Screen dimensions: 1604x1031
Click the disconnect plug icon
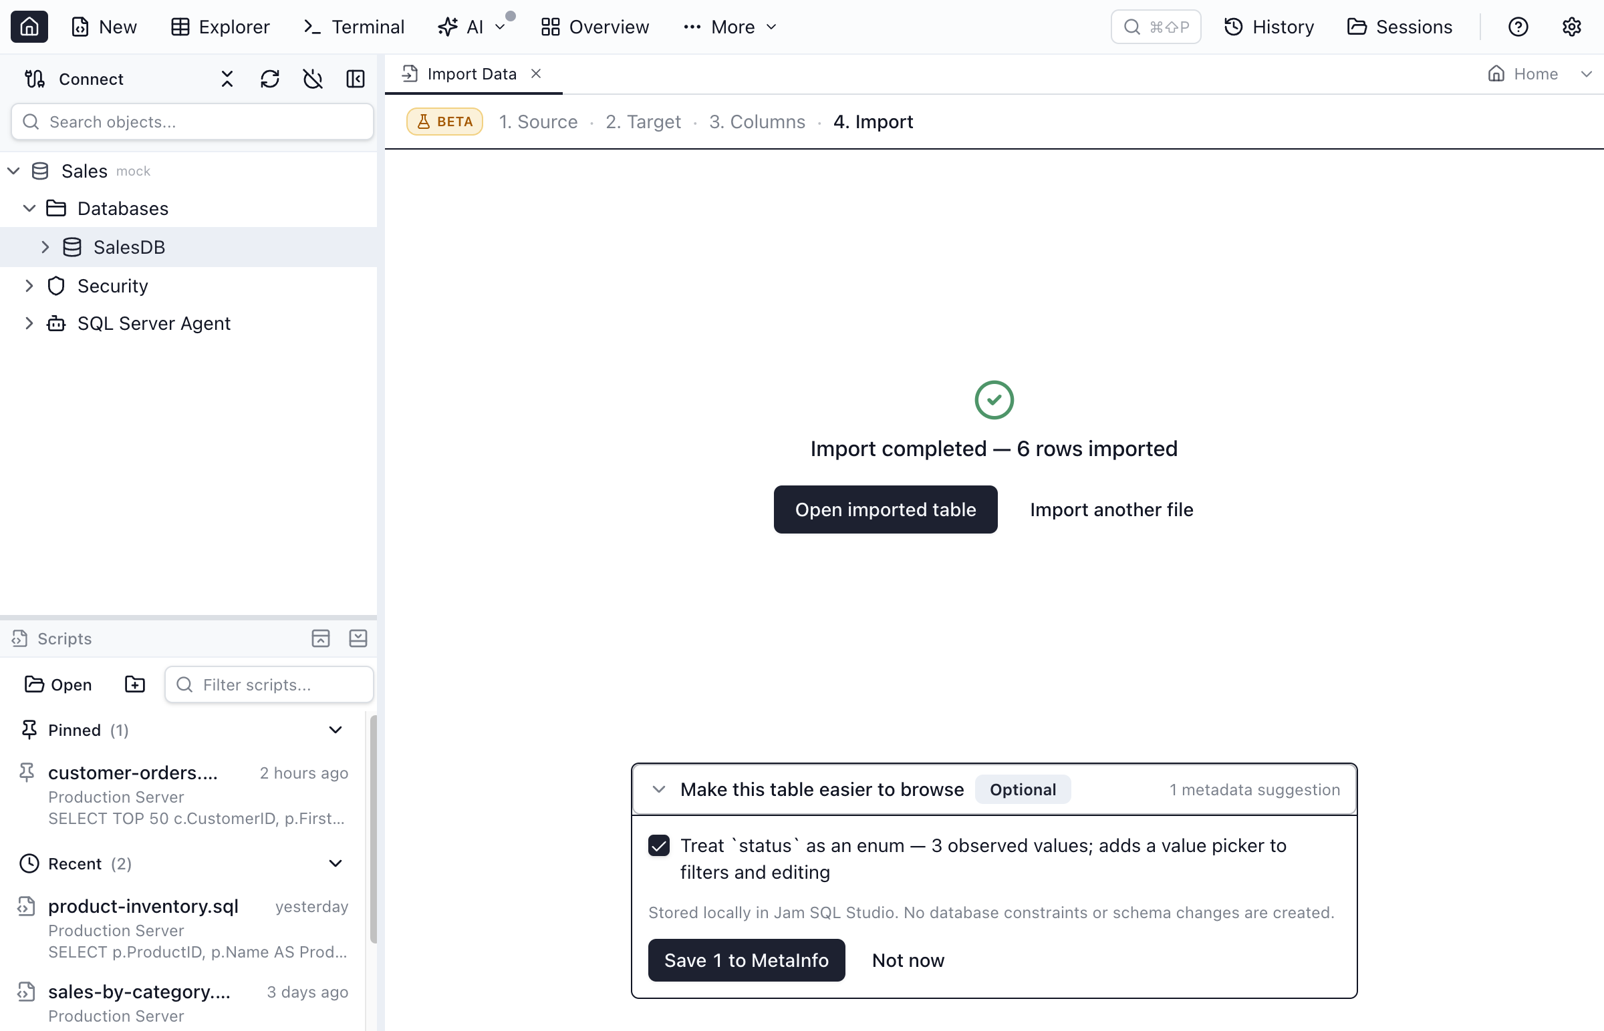313,79
